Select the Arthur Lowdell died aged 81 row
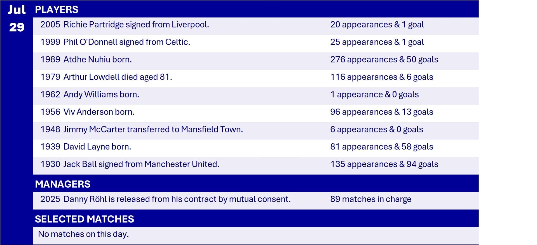Viewport: 537px width, 245px height. click(x=106, y=77)
